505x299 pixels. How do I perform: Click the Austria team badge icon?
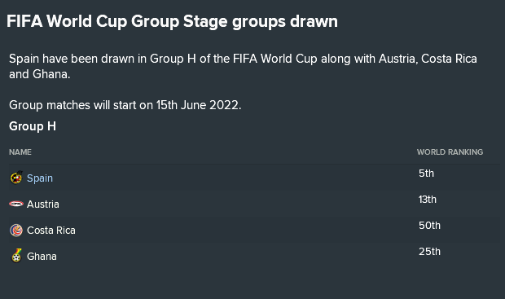tap(16, 204)
